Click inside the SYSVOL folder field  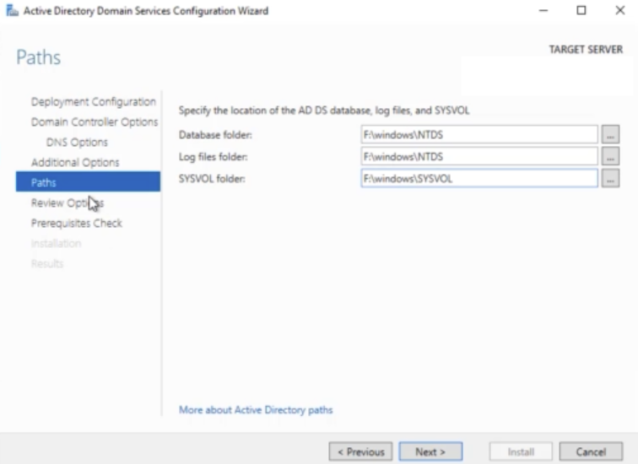[478, 179]
